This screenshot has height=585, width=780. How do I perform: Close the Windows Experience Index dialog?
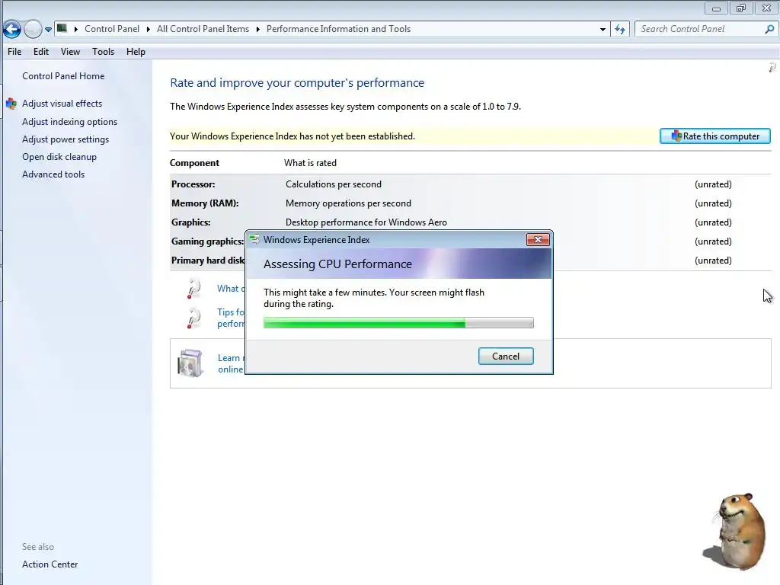pos(538,240)
